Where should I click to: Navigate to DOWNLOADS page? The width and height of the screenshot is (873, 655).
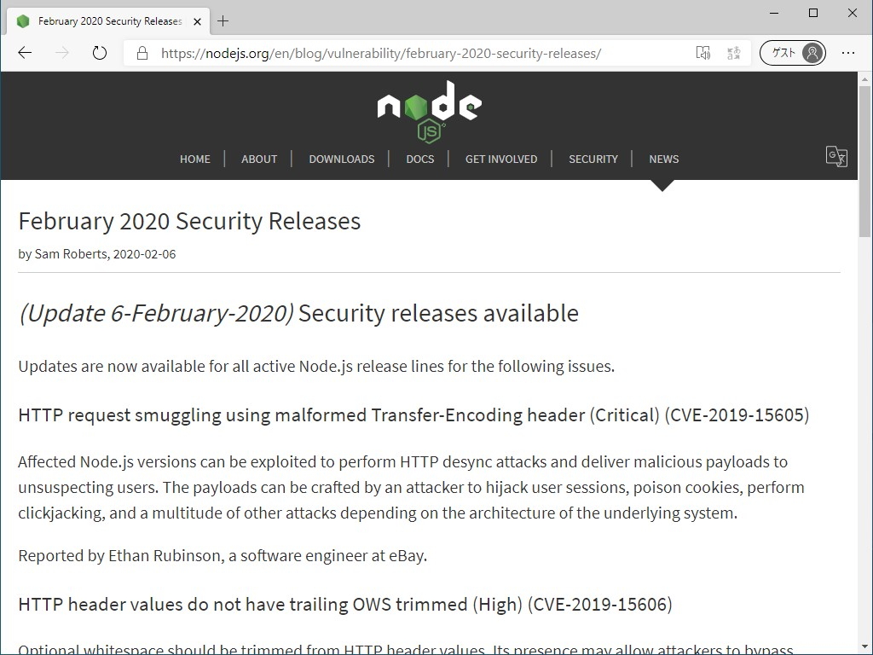pos(341,159)
